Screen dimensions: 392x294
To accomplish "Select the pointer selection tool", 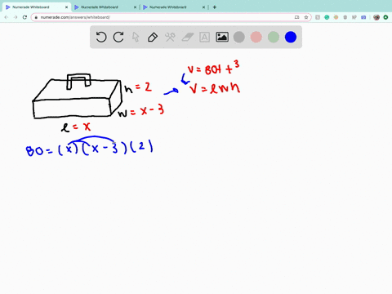I will [136, 37].
